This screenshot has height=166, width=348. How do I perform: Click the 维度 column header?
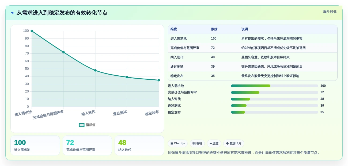[x=174, y=29]
